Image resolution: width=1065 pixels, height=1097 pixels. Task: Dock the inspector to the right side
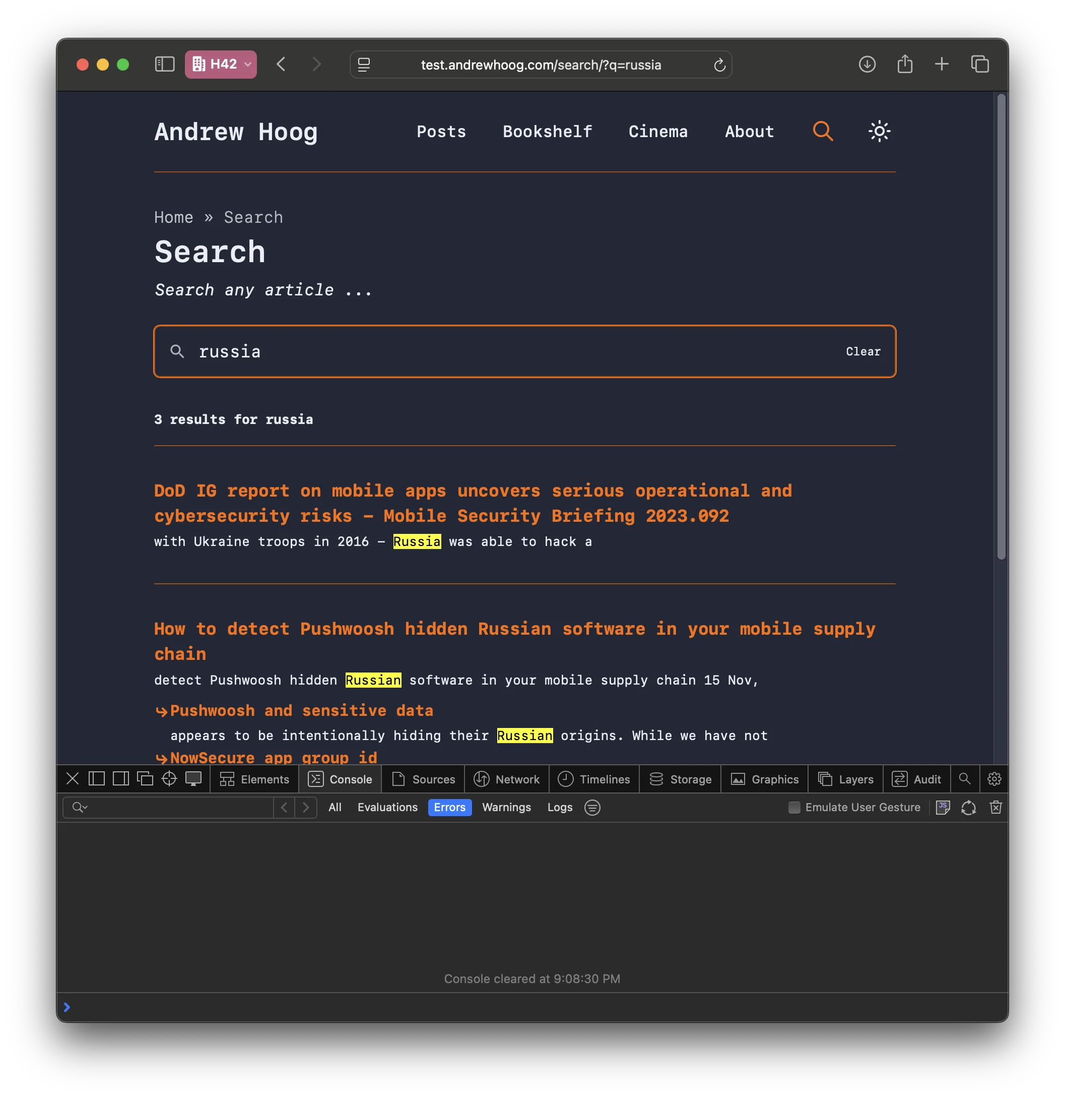[x=120, y=778]
